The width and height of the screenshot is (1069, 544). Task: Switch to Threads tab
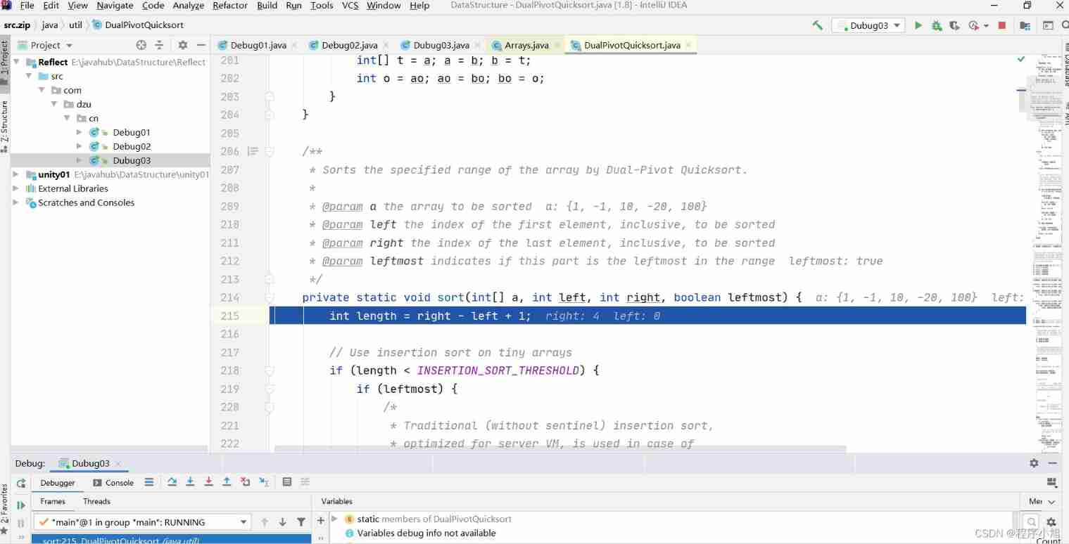coord(96,501)
